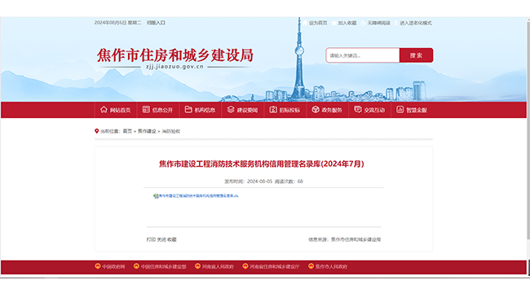Click the wheelchair icon for 无障碍阅读
Image resolution: width=530 pixels, height=293 pixels.
[363, 23]
